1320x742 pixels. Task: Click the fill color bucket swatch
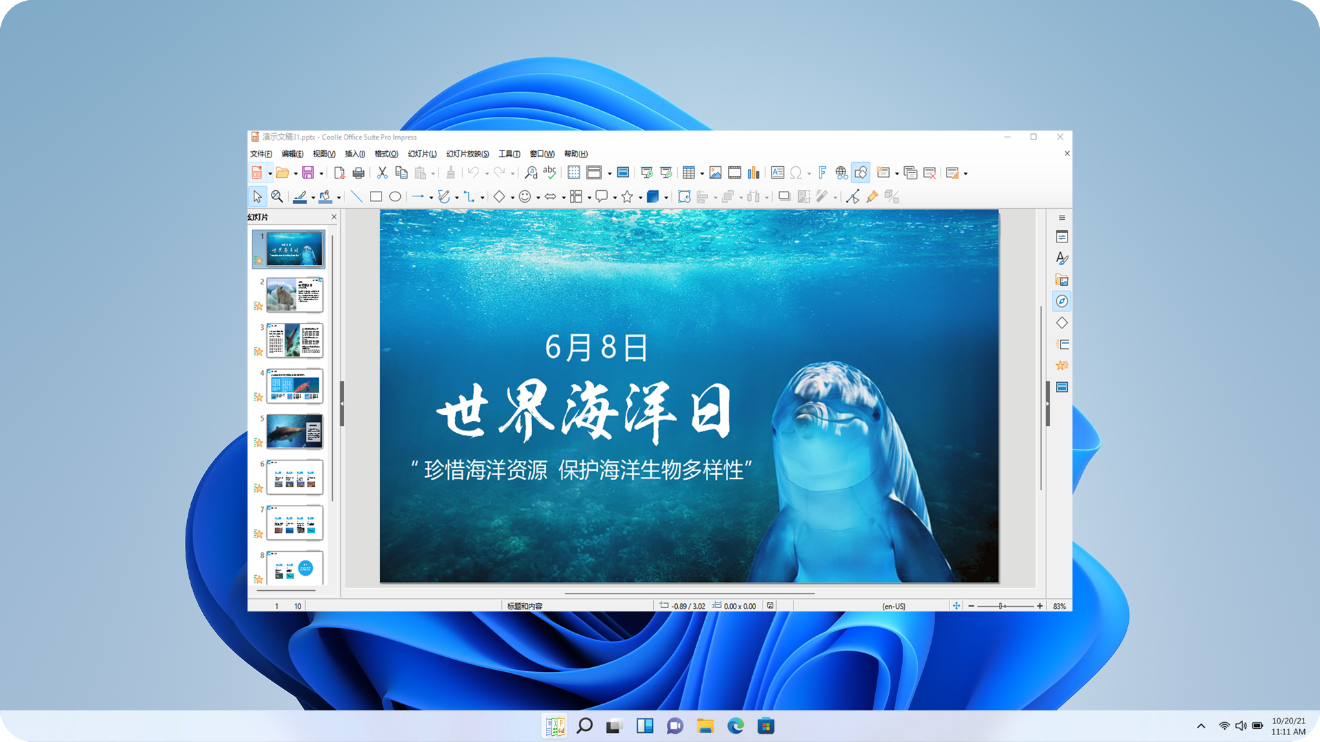[326, 196]
